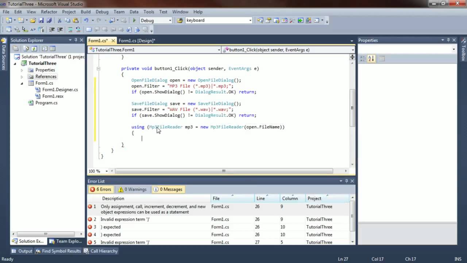Image resolution: width=467 pixels, height=263 pixels.
Task: Decrease line indent icon in the text toolbar
Action: click(52, 30)
